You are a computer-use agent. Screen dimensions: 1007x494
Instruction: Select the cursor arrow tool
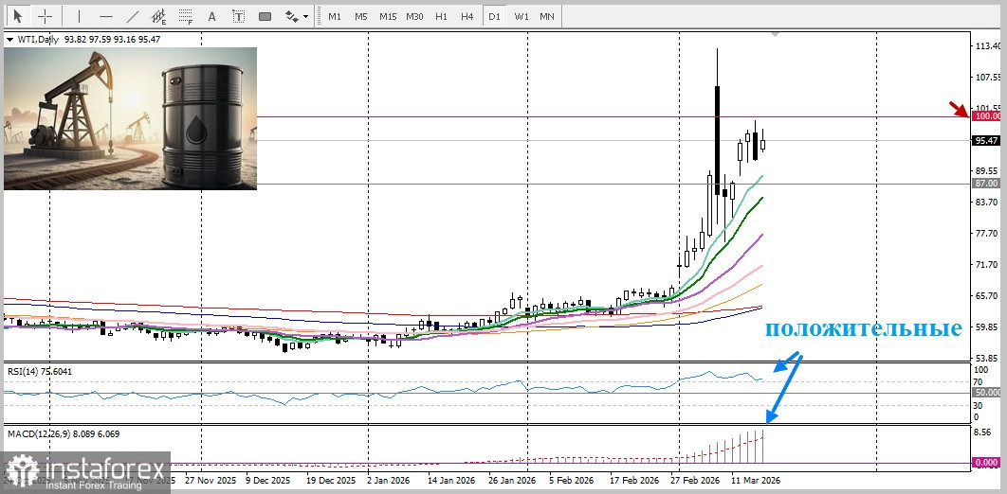tap(18, 16)
